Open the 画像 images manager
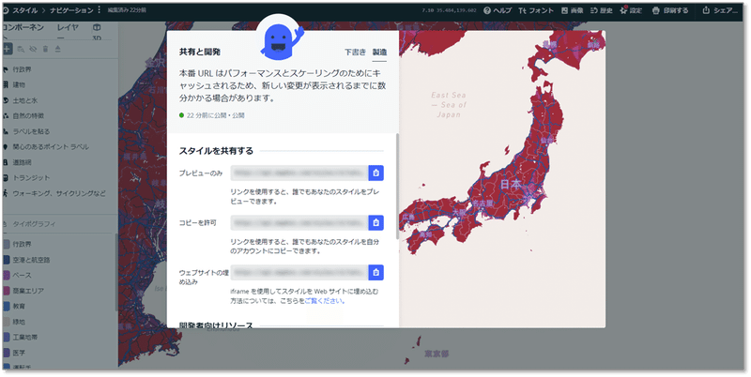This screenshot has height=377, width=751. (572, 10)
